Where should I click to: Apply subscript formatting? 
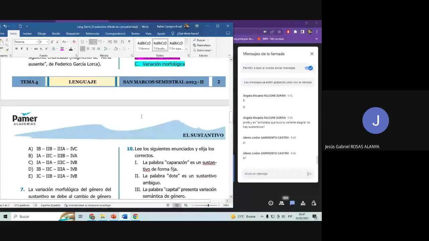pyautogui.click(x=41, y=49)
